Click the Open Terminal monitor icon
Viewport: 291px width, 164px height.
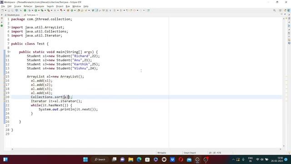16,10
